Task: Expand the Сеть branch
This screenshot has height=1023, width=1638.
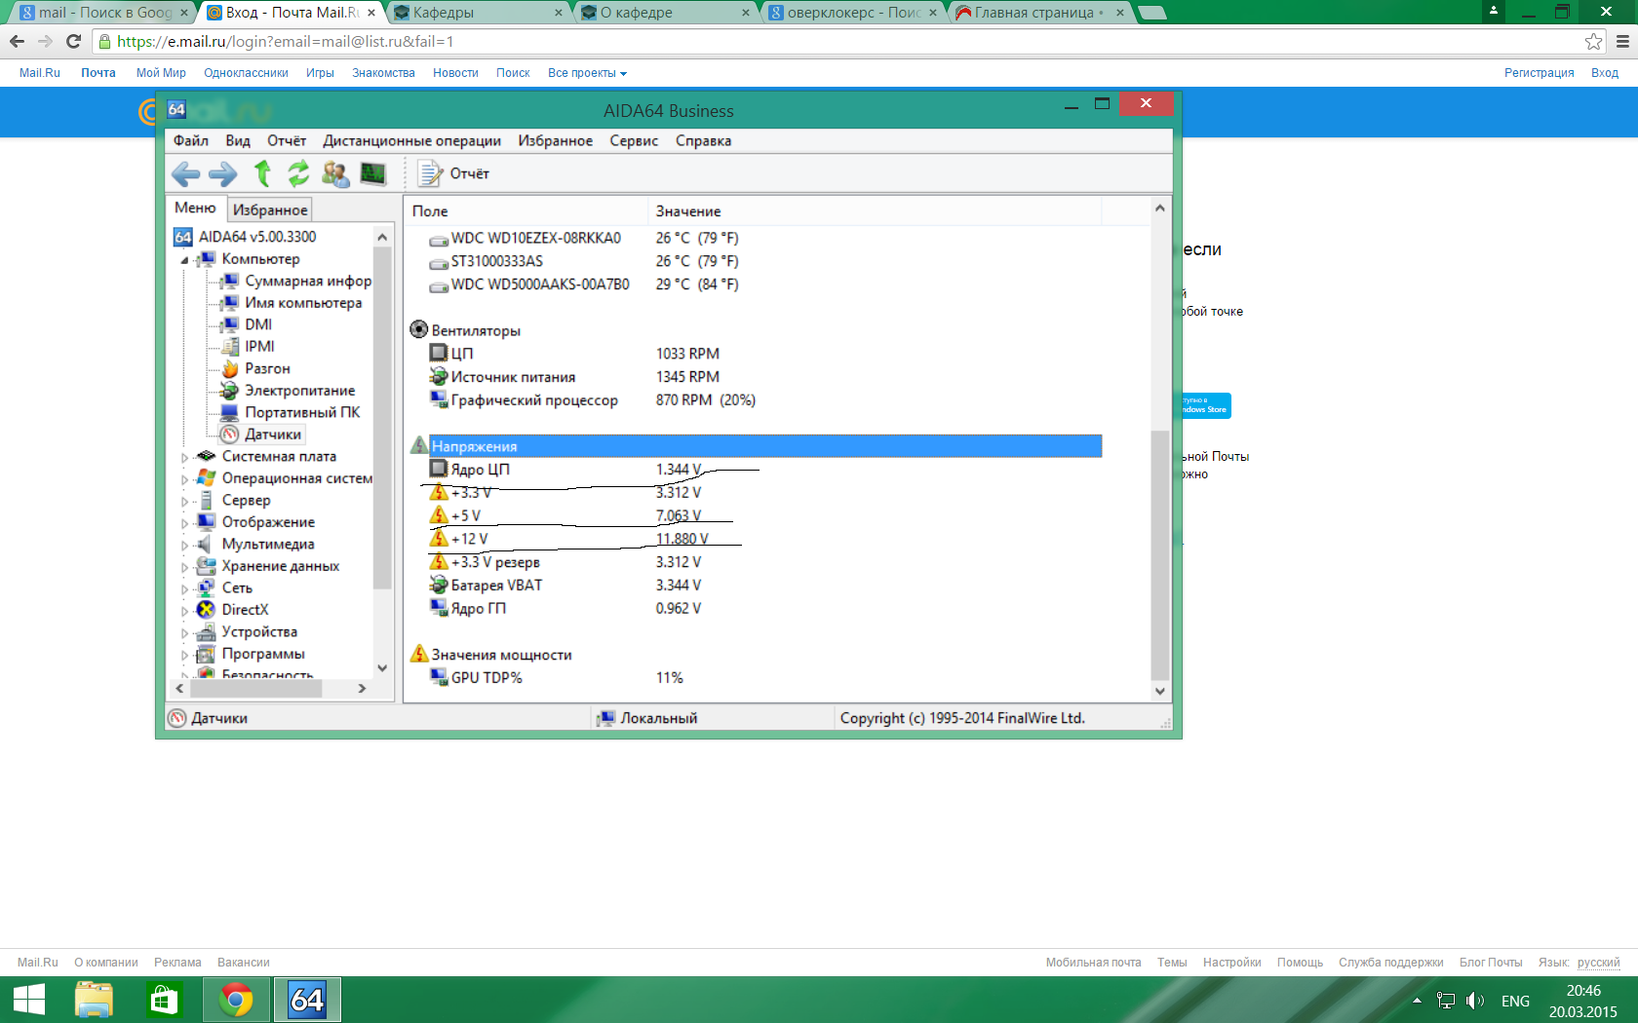Action: pyautogui.click(x=184, y=588)
